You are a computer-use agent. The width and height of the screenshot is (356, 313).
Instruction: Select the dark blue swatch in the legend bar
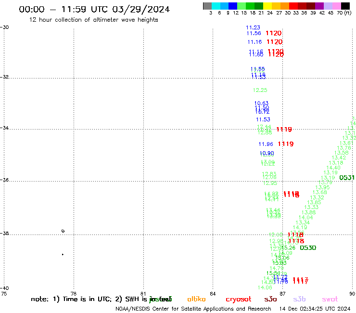233,6
